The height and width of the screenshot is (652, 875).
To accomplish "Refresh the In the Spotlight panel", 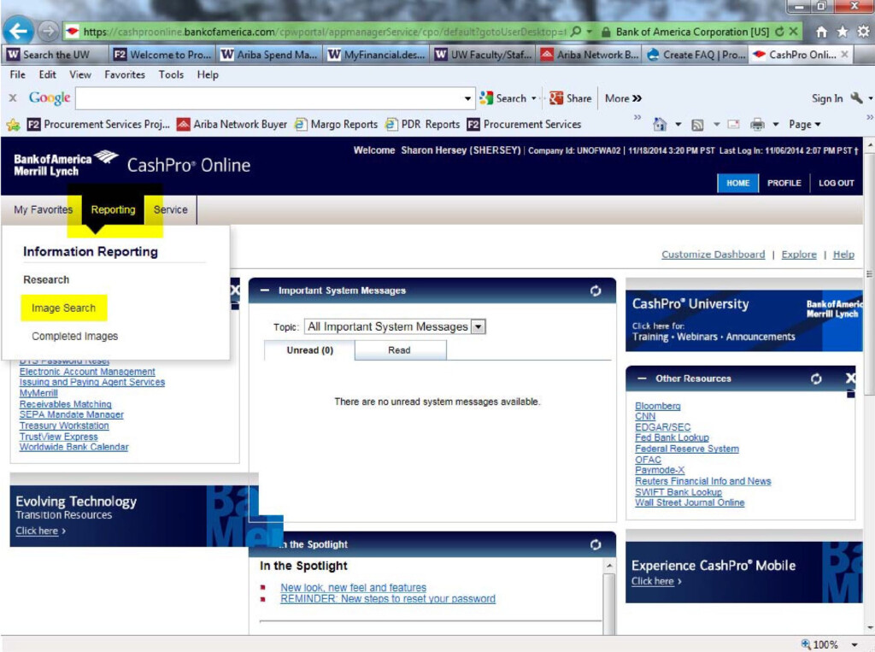I will pos(596,545).
